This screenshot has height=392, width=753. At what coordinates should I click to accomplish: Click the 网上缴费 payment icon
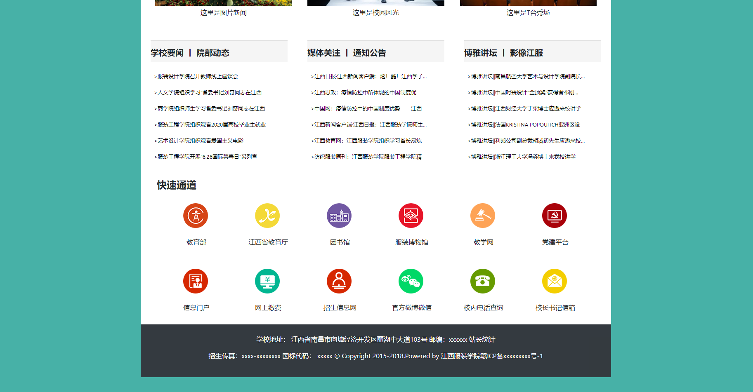pos(267,281)
